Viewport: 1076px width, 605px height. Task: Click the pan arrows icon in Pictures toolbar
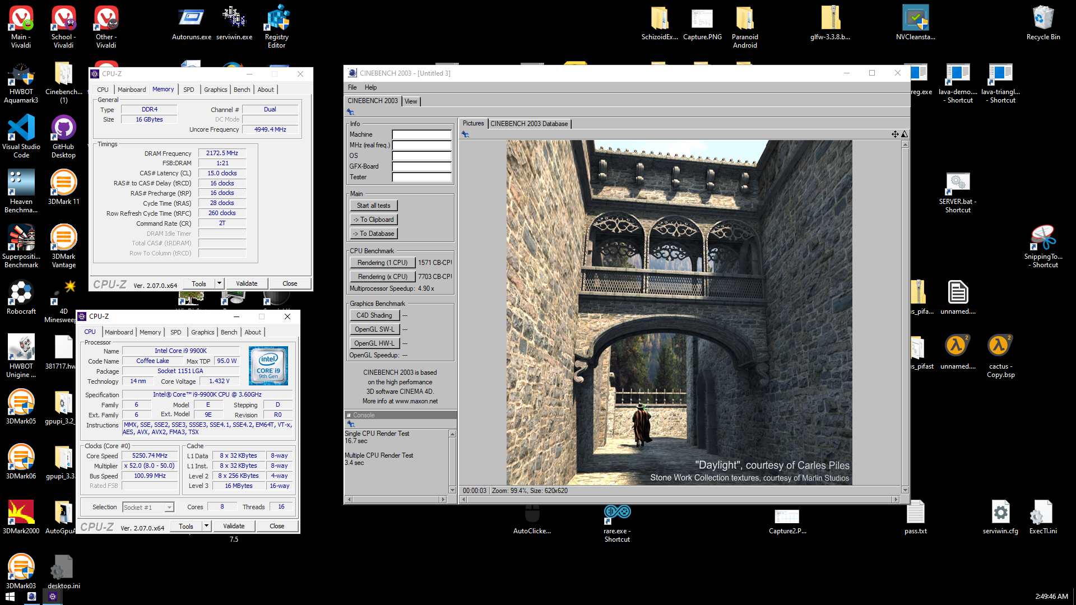pos(895,134)
